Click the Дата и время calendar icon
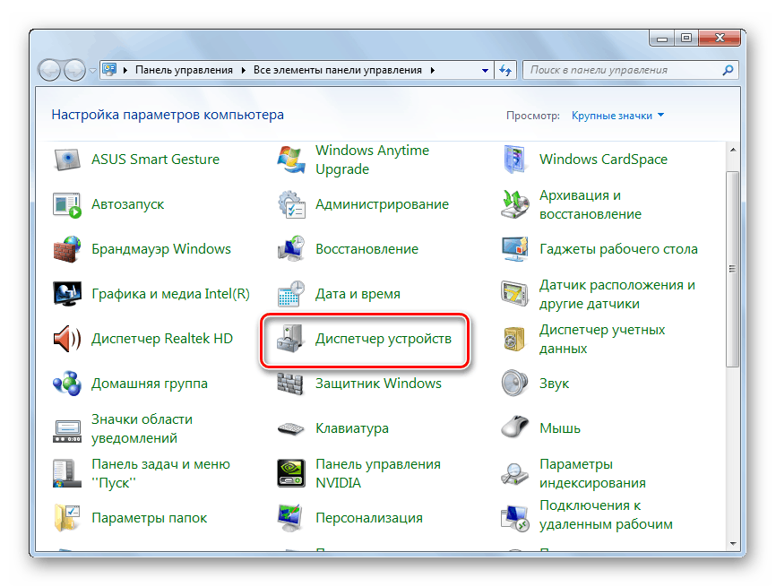This screenshot has height=587, width=776. click(x=292, y=294)
